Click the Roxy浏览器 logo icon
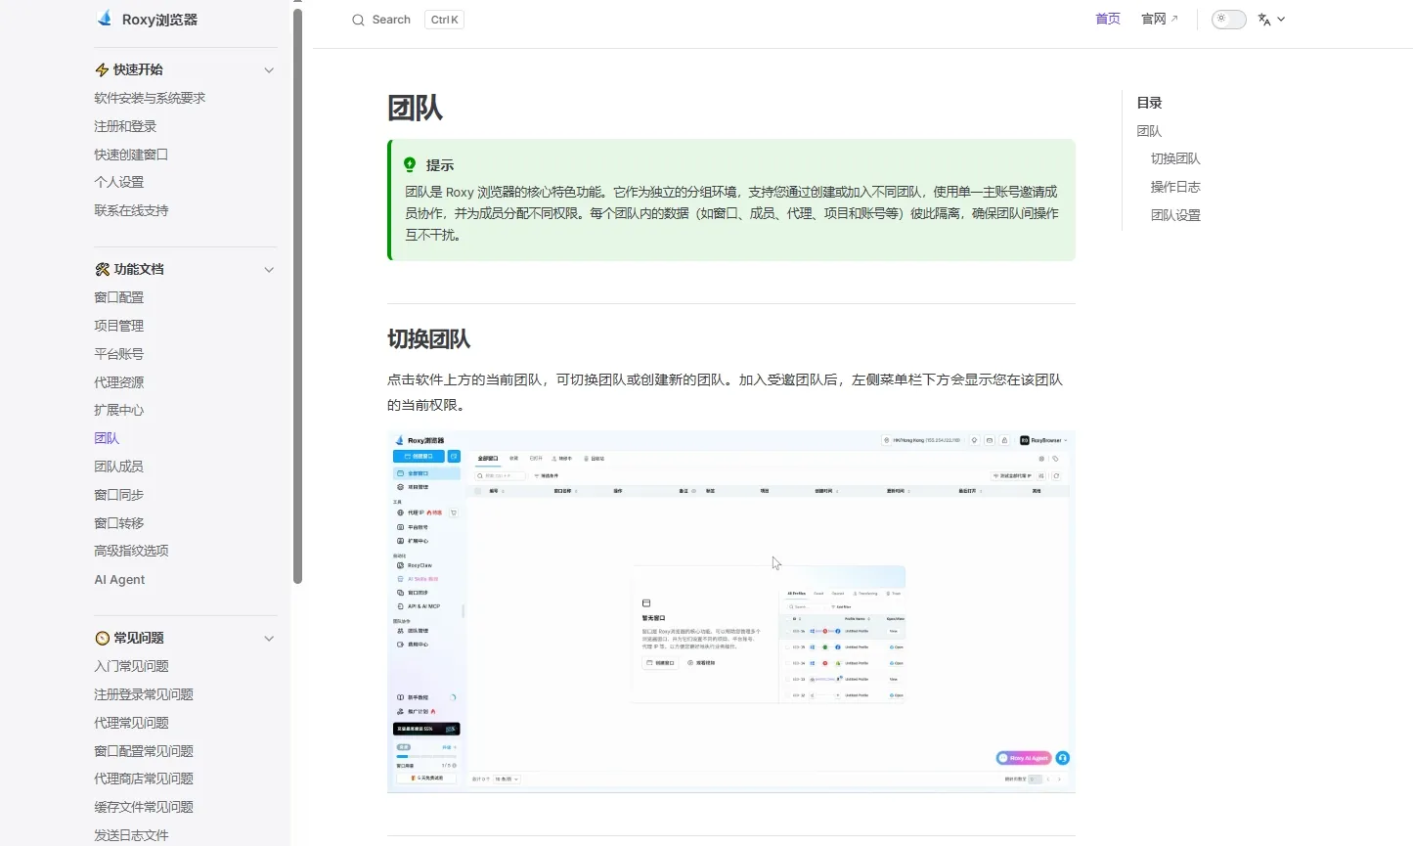 (x=105, y=19)
